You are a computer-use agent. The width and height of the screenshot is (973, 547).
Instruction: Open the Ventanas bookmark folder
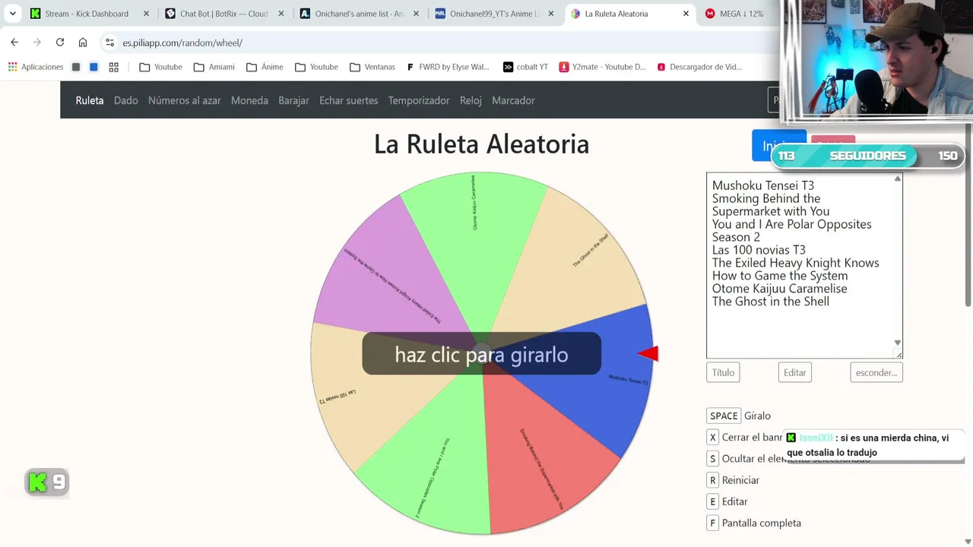(372, 67)
